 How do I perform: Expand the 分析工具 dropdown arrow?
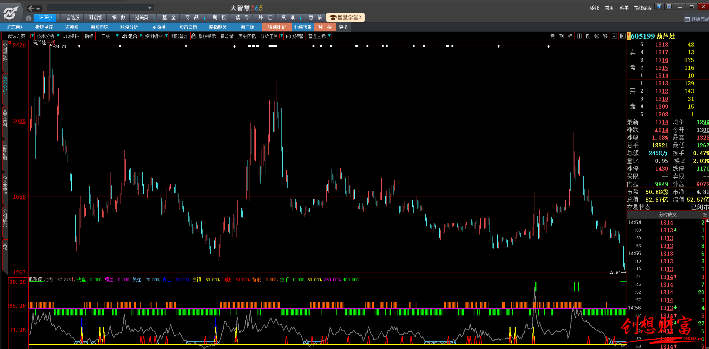282,36
